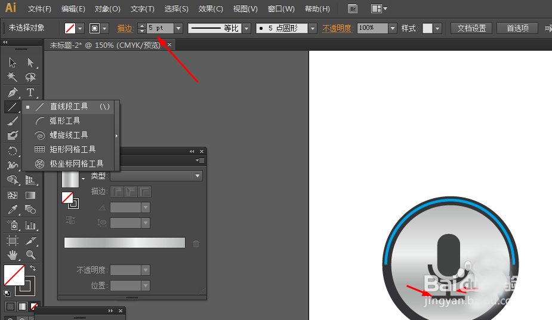Activate the Artboard tool
This screenshot has width=552, height=320.
(13, 241)
